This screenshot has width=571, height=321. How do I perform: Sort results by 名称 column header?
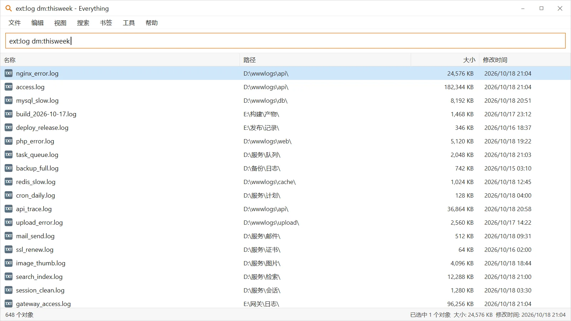(x=120, y=60)
